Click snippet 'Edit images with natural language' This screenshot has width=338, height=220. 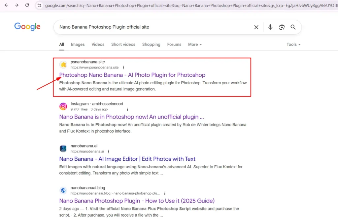[151, 170]
